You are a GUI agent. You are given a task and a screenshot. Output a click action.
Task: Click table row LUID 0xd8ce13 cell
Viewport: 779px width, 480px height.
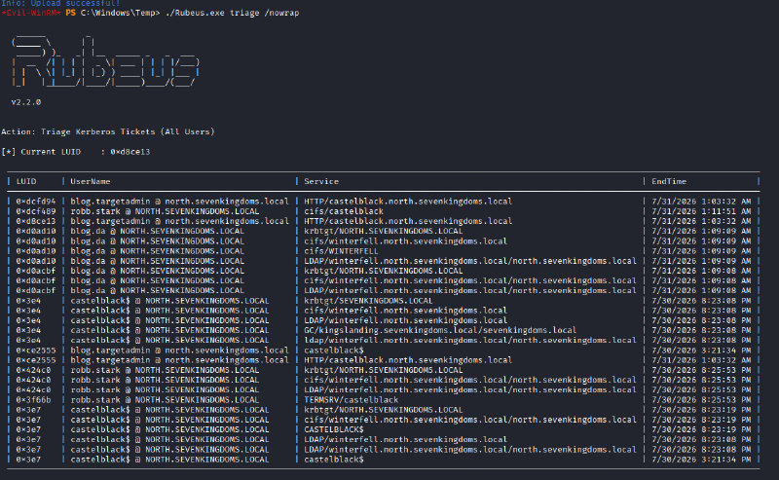pyautogui.click(x=36, y=221)
